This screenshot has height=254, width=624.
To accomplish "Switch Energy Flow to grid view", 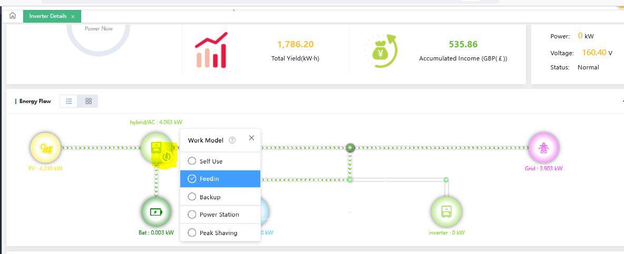I will coord(89,101).
